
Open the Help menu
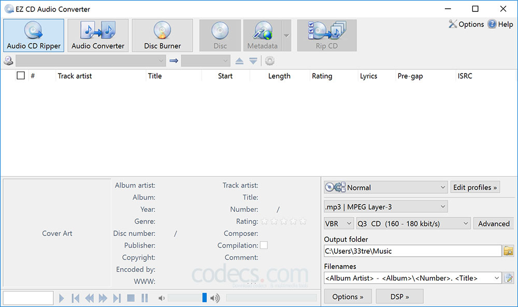tap(500, 24)
